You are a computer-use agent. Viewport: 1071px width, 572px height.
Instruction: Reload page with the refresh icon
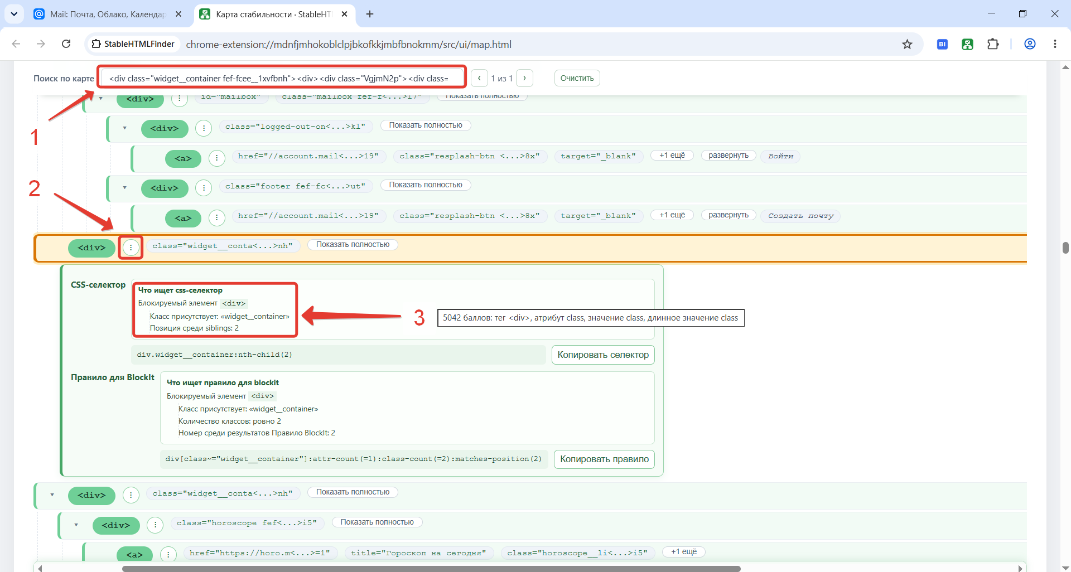click(x=66, y=43)
